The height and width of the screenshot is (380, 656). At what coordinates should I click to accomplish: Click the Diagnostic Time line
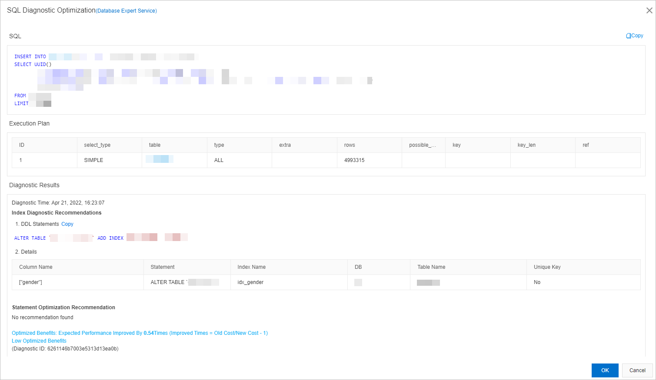tap(58, 203)
